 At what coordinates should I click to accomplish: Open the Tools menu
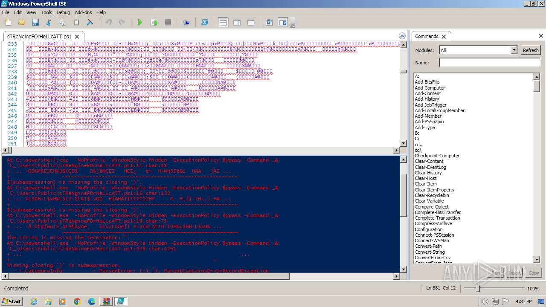pos(46,12)
